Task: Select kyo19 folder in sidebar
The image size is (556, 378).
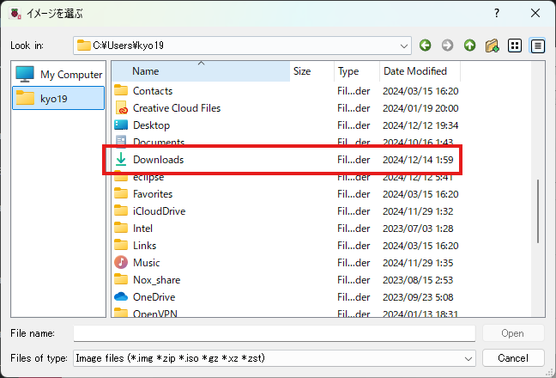Action: pos(58,98)
